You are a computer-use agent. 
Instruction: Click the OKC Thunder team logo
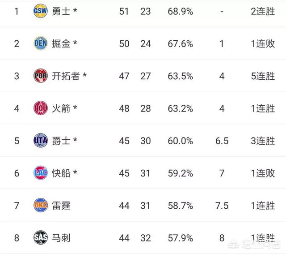[x=41, y=205]
